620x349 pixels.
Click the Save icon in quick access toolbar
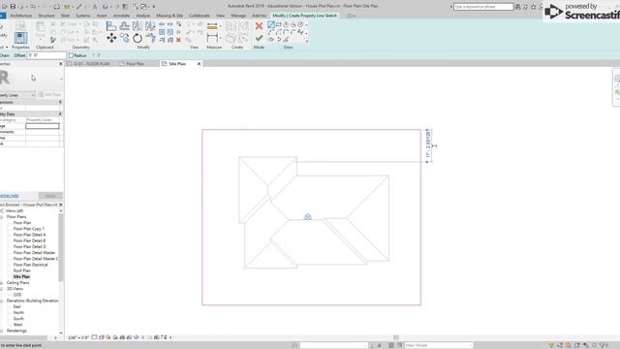tap(13, 7)
